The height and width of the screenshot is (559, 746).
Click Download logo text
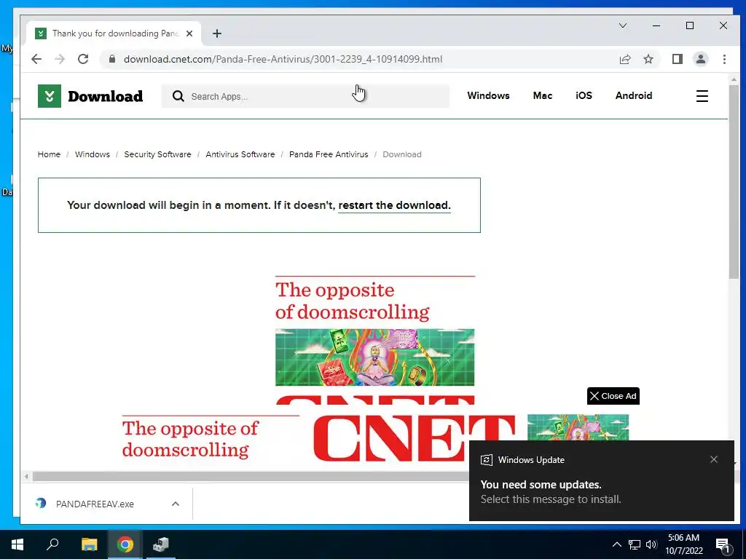pos(105,96)
